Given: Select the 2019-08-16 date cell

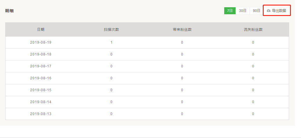Looking at the screenshot, I should [x=41, y=78].
